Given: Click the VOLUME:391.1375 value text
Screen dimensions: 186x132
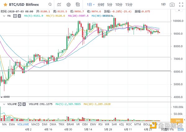Looking at the screenshot, I should pyautogui.click(x=41, y=104).
